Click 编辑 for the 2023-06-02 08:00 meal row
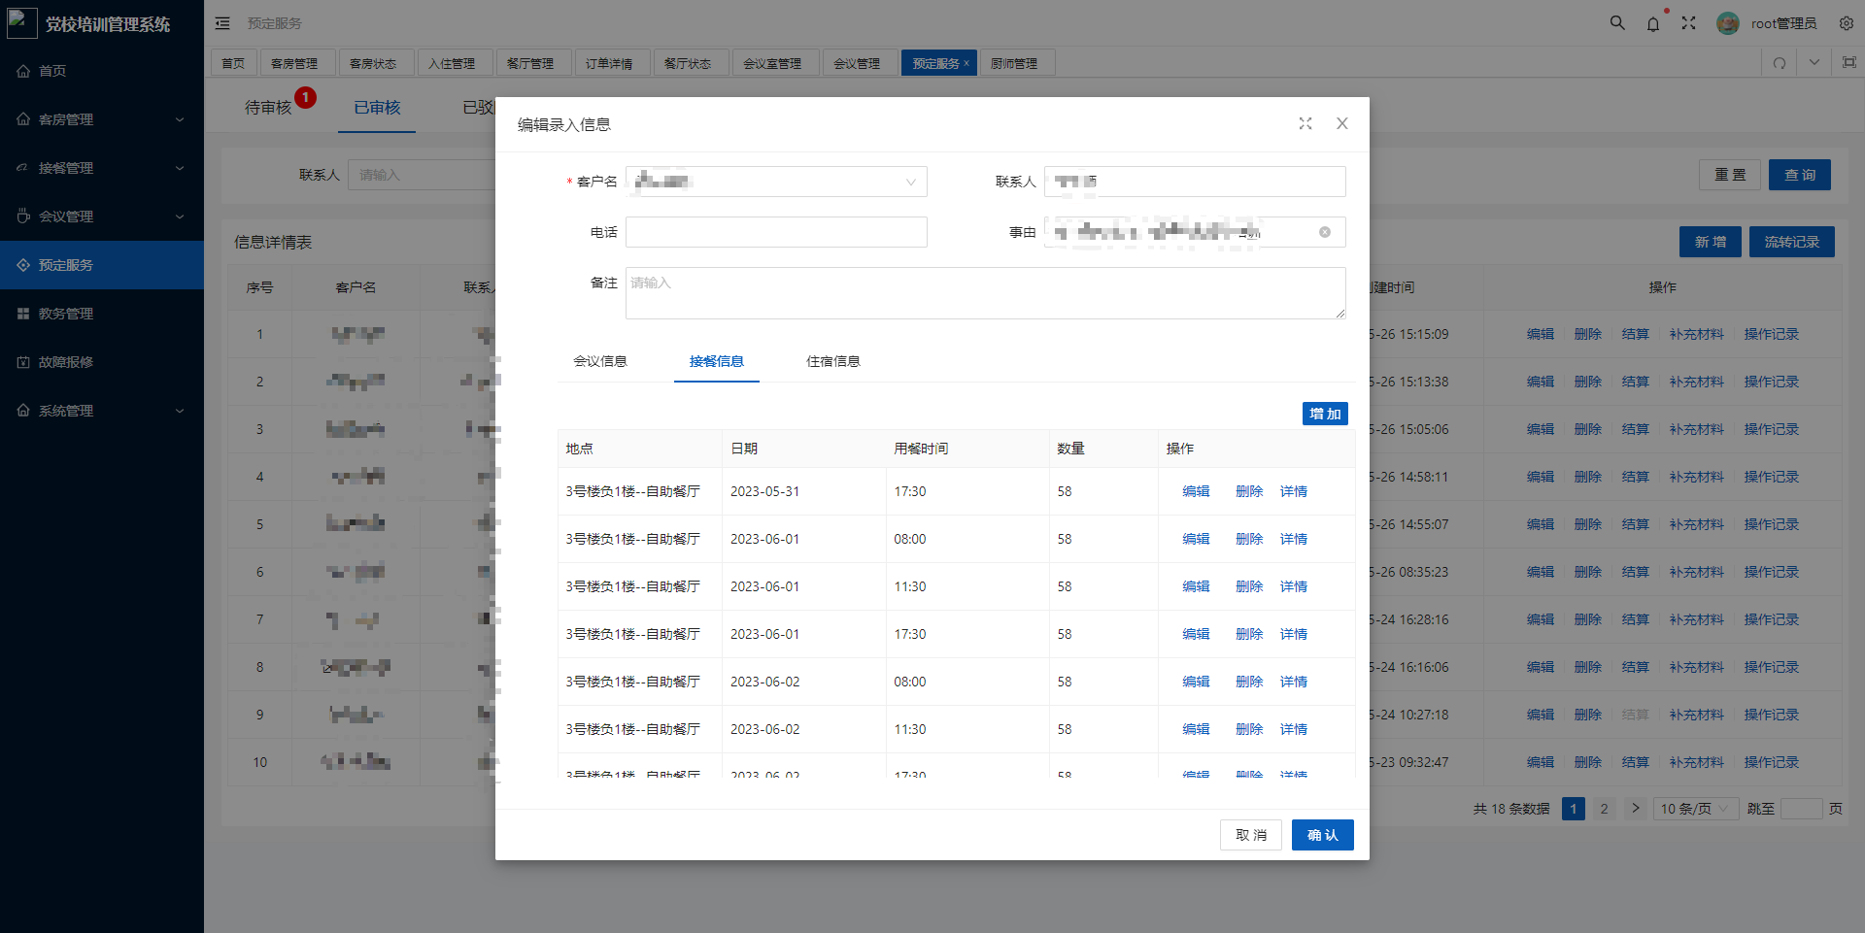 click(x=1196, y=682)
